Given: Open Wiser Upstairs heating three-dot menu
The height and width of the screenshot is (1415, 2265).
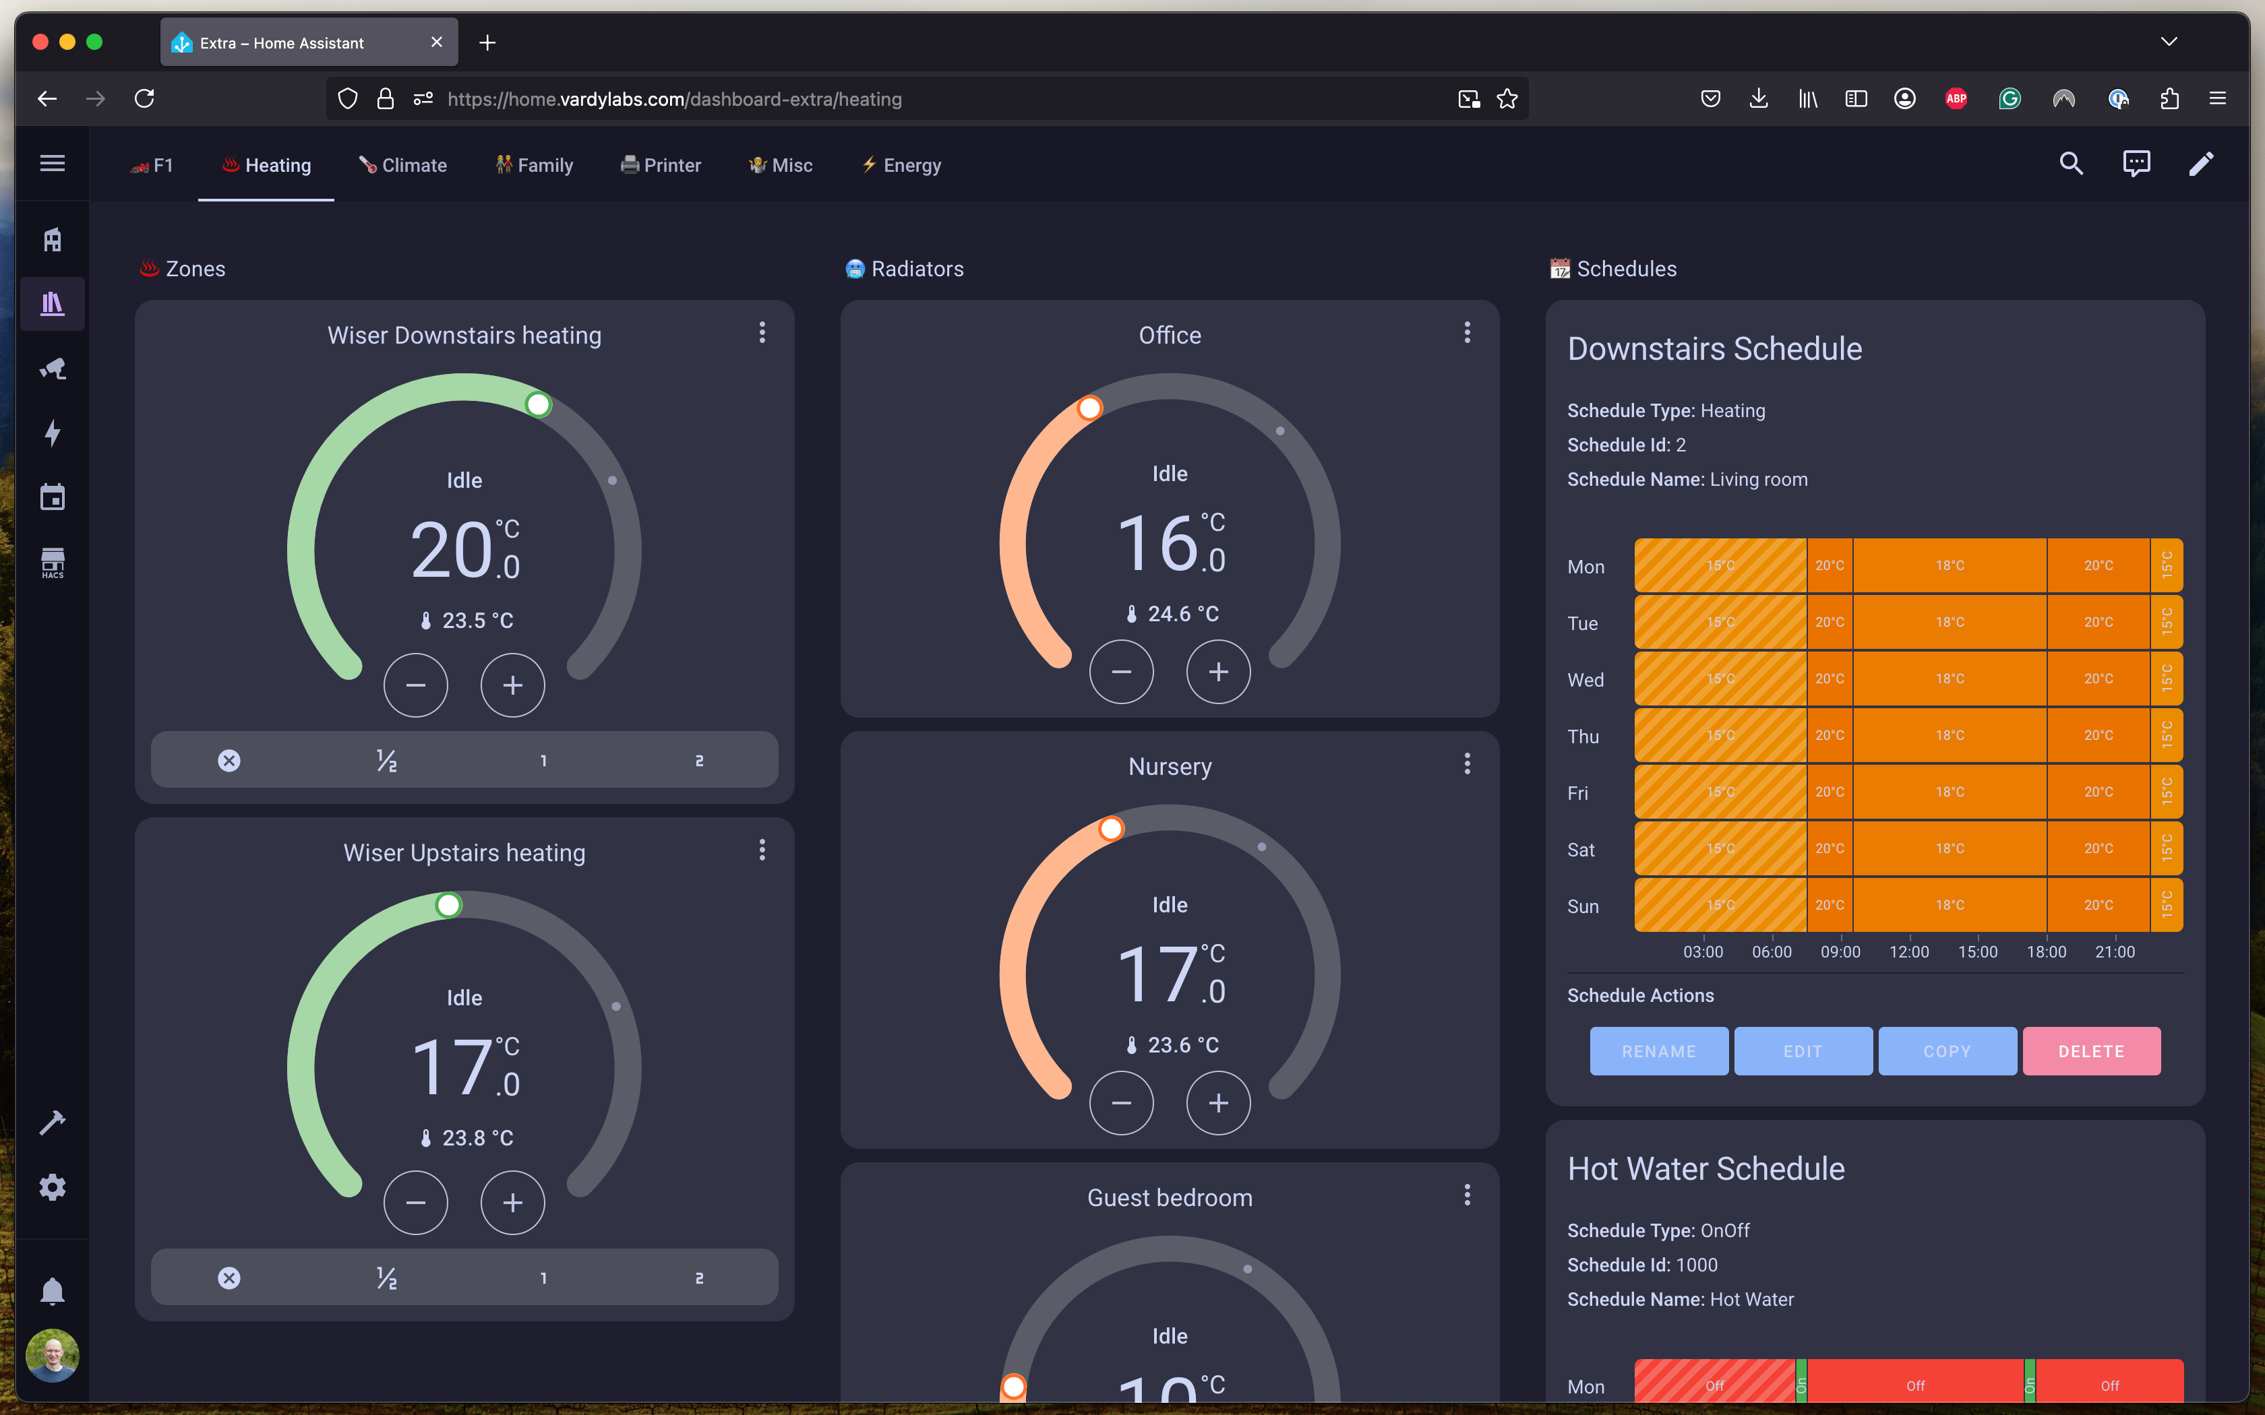Looking at the screenshot, I should coord(762,850).
